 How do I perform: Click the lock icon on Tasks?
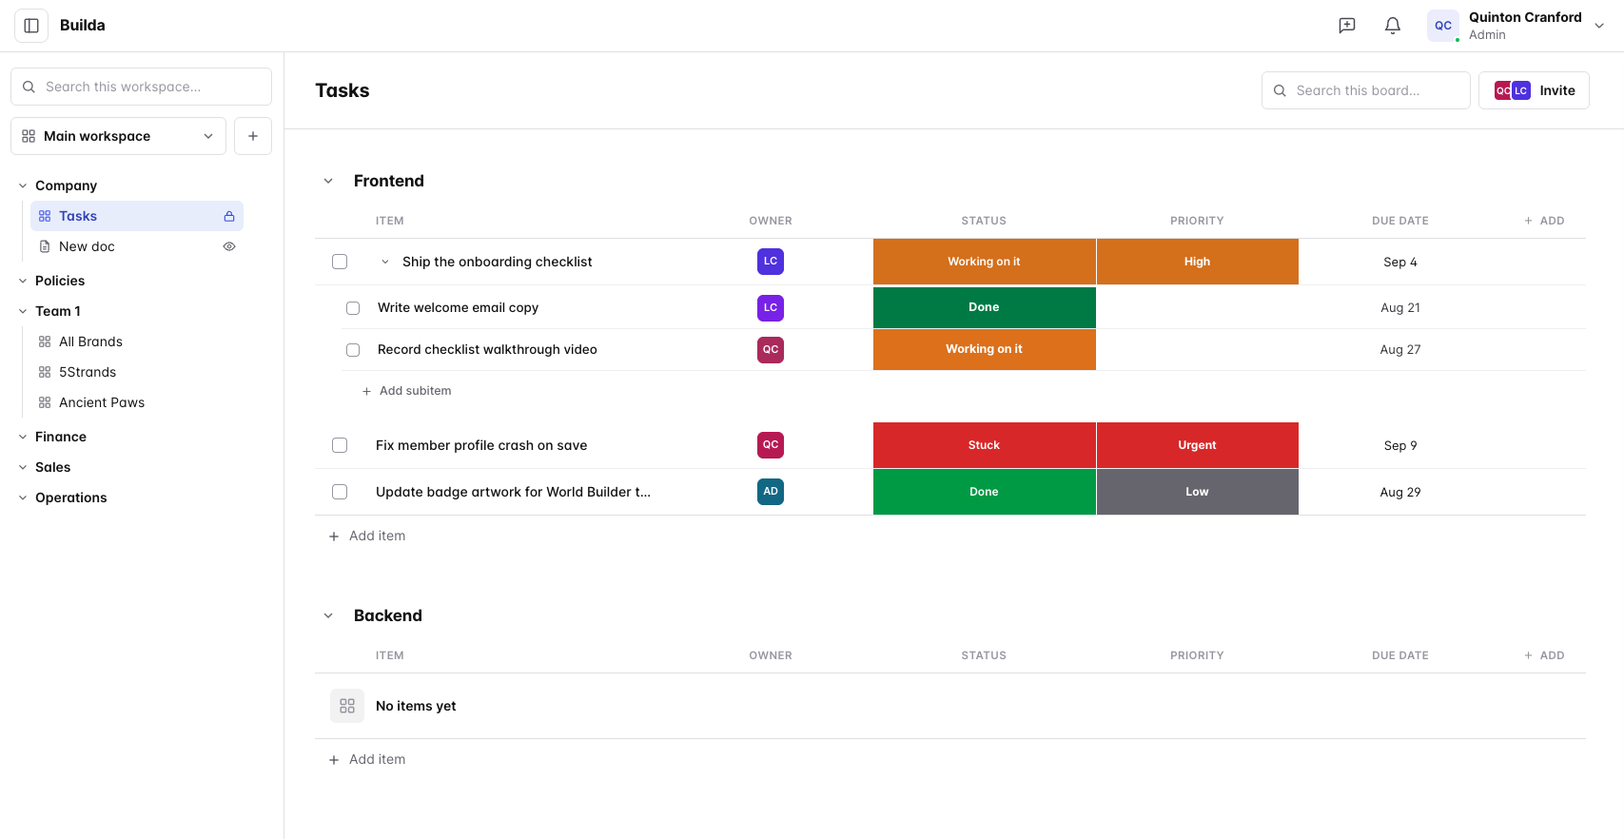tap(229, 216)
